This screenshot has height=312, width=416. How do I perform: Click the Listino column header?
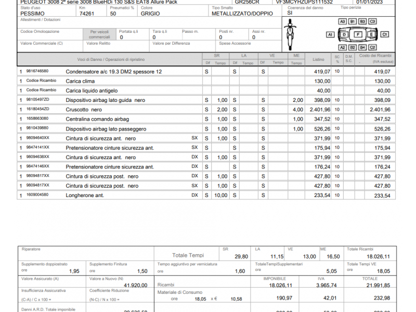[318, 59]
